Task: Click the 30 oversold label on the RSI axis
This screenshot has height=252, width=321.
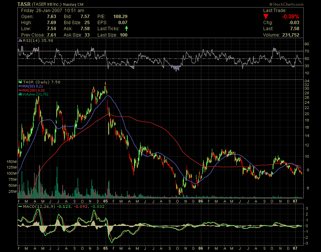Action: coord(307,66)
